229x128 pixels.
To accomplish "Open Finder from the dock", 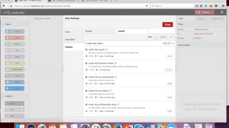I will click(x=20, y=126).
